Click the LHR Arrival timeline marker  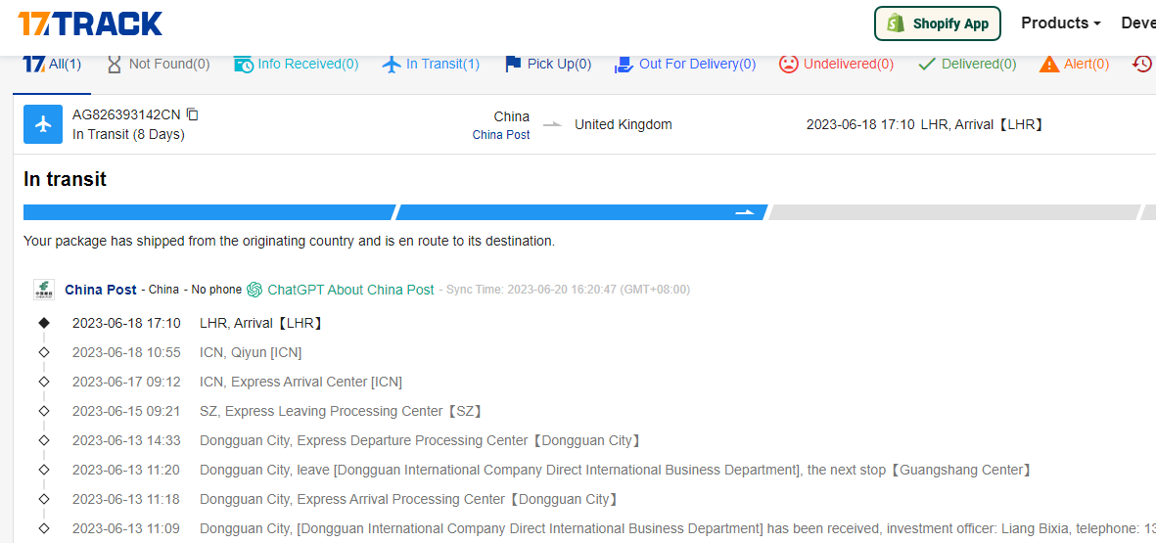click(x=43, y=323)
